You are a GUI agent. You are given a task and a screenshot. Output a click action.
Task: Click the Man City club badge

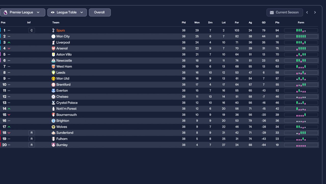[53, 36]
